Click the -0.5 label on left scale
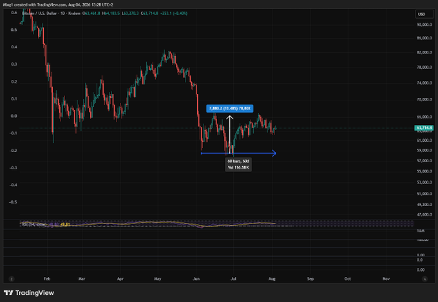The width and height of the screenshot is (438, 302). (x=13, y=202)
